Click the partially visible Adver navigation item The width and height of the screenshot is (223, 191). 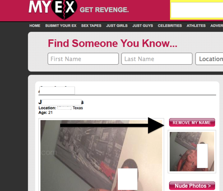pos(217,26)
